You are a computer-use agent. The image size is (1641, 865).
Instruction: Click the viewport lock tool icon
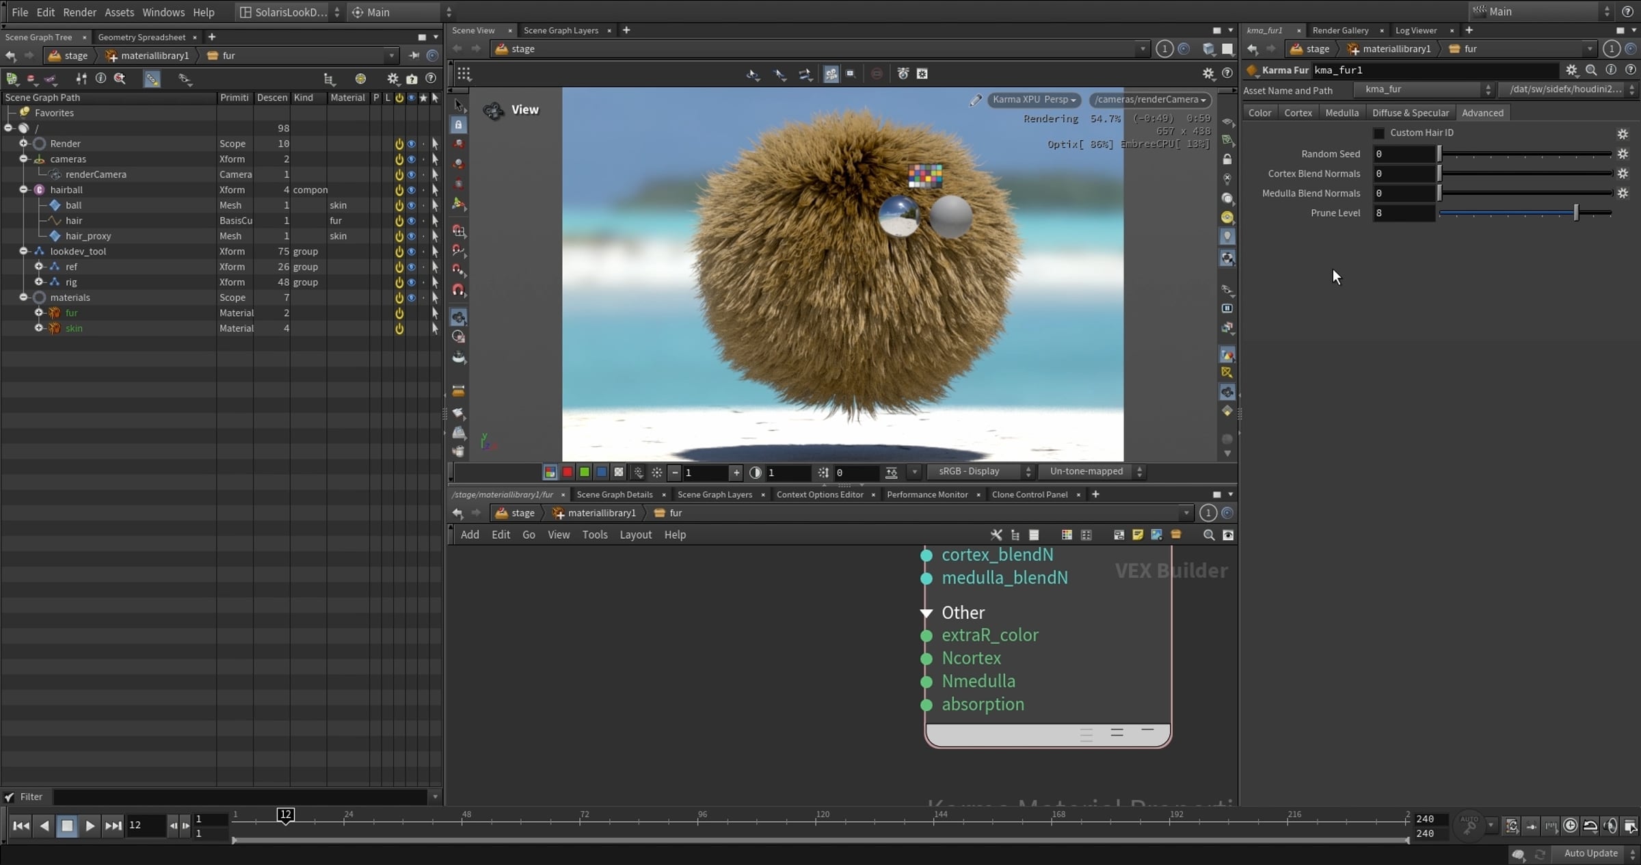[459, 124]
